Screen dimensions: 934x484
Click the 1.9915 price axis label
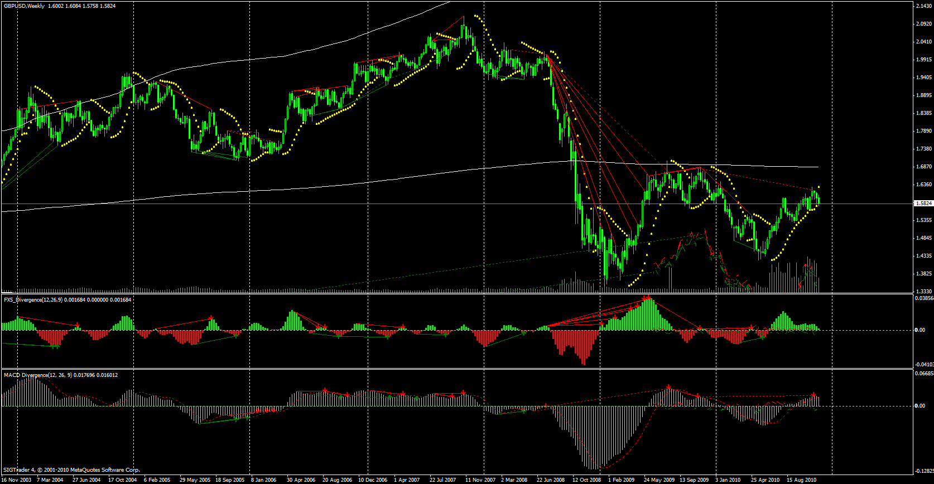(923, 60)
